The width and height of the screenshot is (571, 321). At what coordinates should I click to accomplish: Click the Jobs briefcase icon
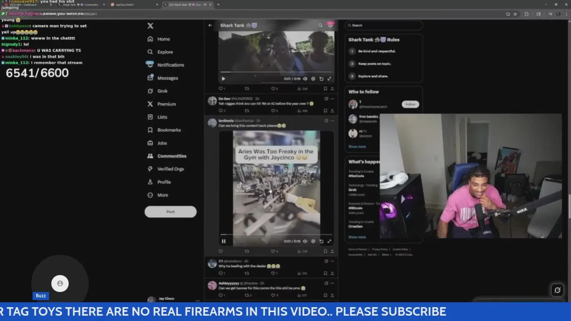[x=150, y=143]
